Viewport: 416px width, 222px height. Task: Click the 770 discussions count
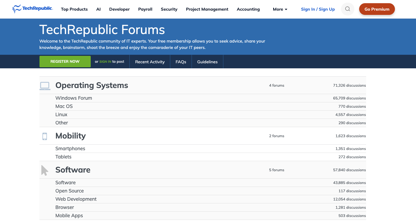(x=352, y=106)
